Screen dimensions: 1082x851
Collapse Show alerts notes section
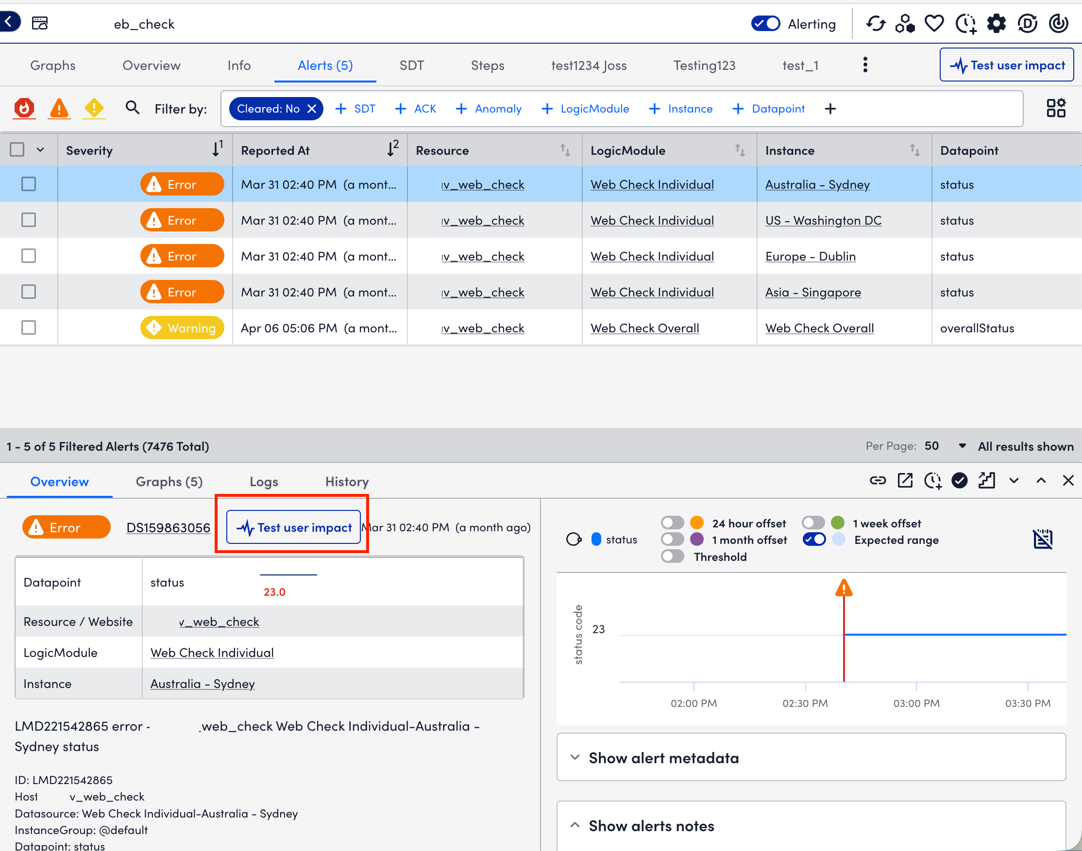pyautogui.click(x=811, y=826)
